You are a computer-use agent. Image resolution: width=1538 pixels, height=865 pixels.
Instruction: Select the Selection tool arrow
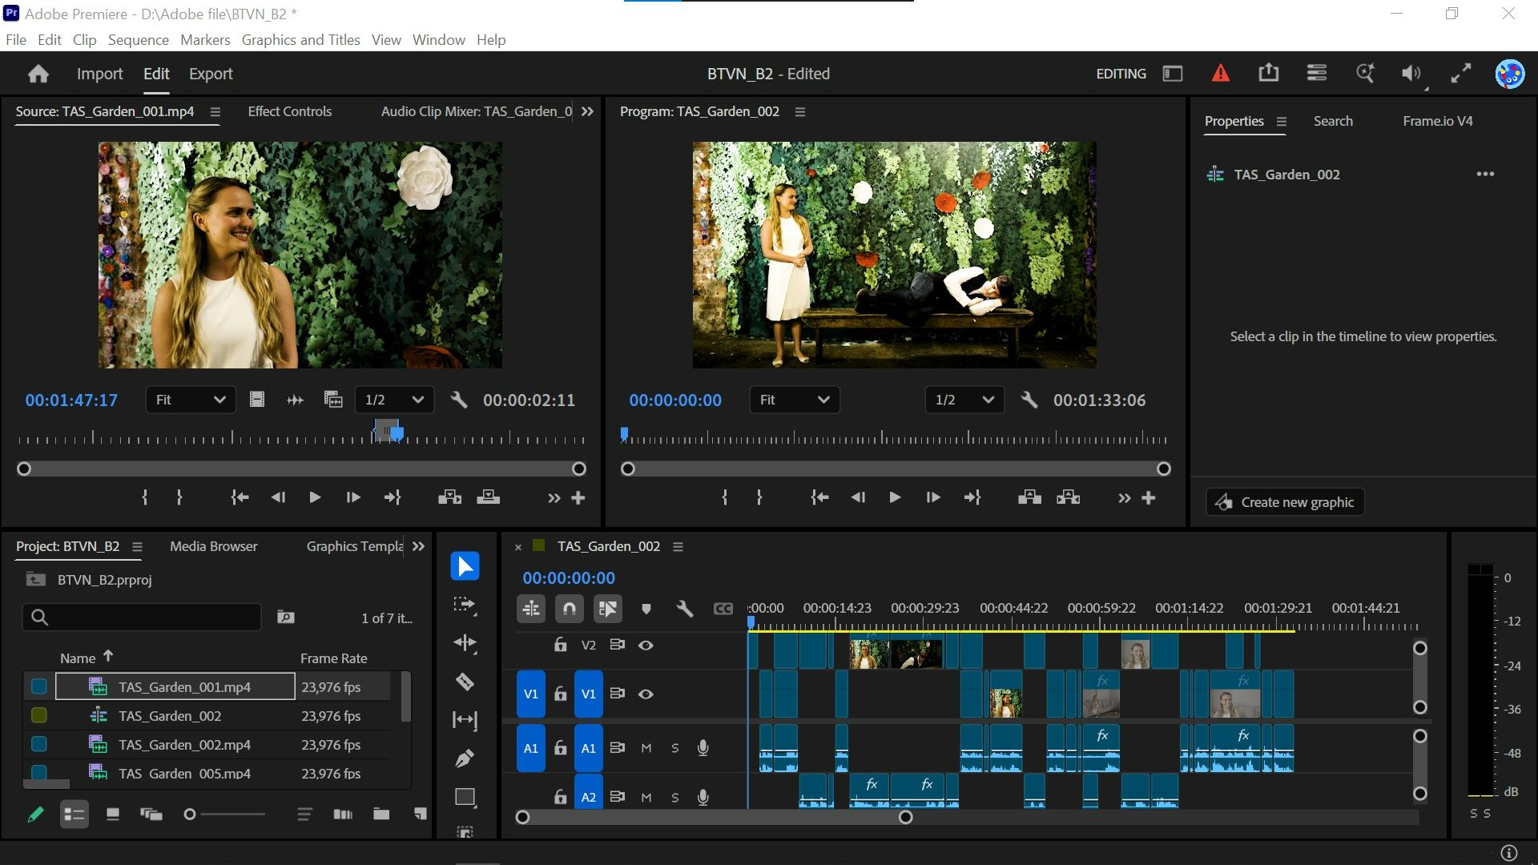[x=465, y=566]
